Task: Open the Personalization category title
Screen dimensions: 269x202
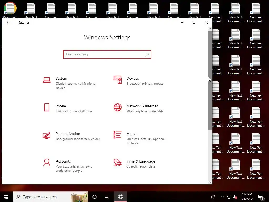Action: (68, 134)
